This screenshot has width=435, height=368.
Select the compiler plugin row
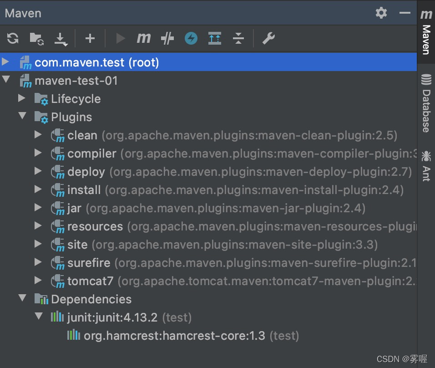click(208, 153)
